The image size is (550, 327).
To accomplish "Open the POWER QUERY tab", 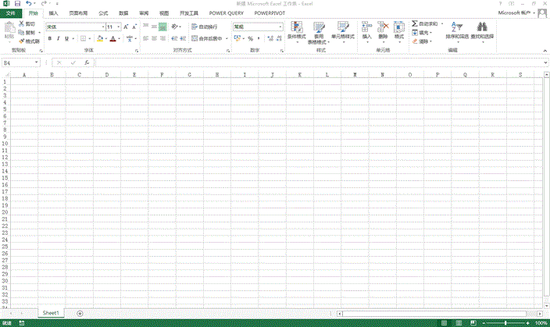I will pyautogui.click(x=226, y=13).
